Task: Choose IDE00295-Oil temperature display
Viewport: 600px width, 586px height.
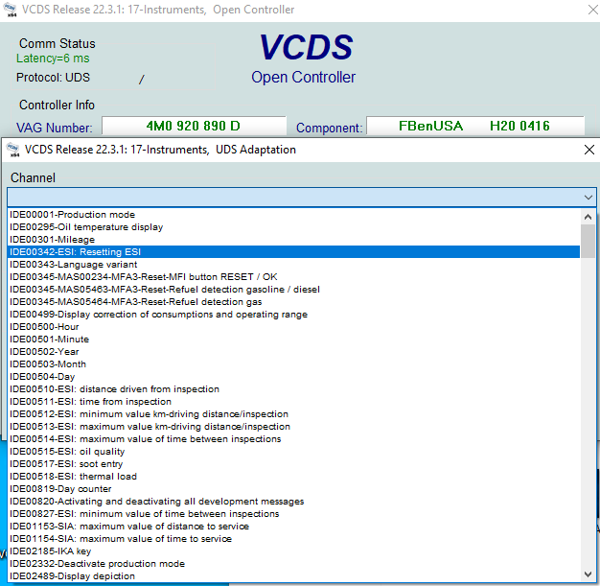Action: click(85, 227)
